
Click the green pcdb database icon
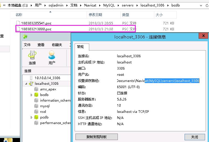(36, 117)
